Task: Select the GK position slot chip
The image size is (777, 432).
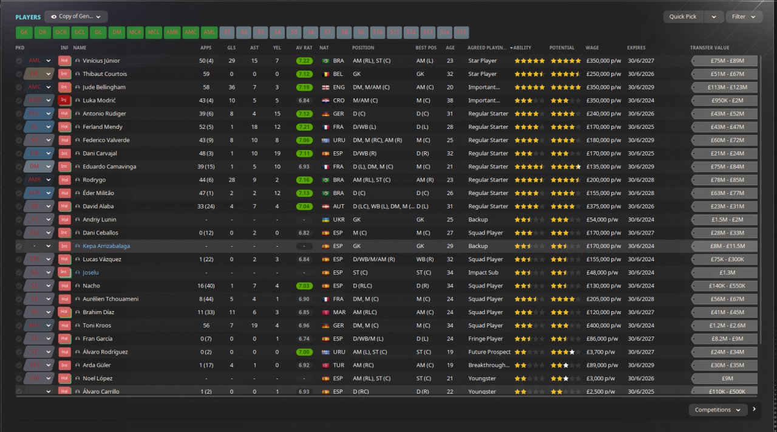Action: click(x=24, y=33)
